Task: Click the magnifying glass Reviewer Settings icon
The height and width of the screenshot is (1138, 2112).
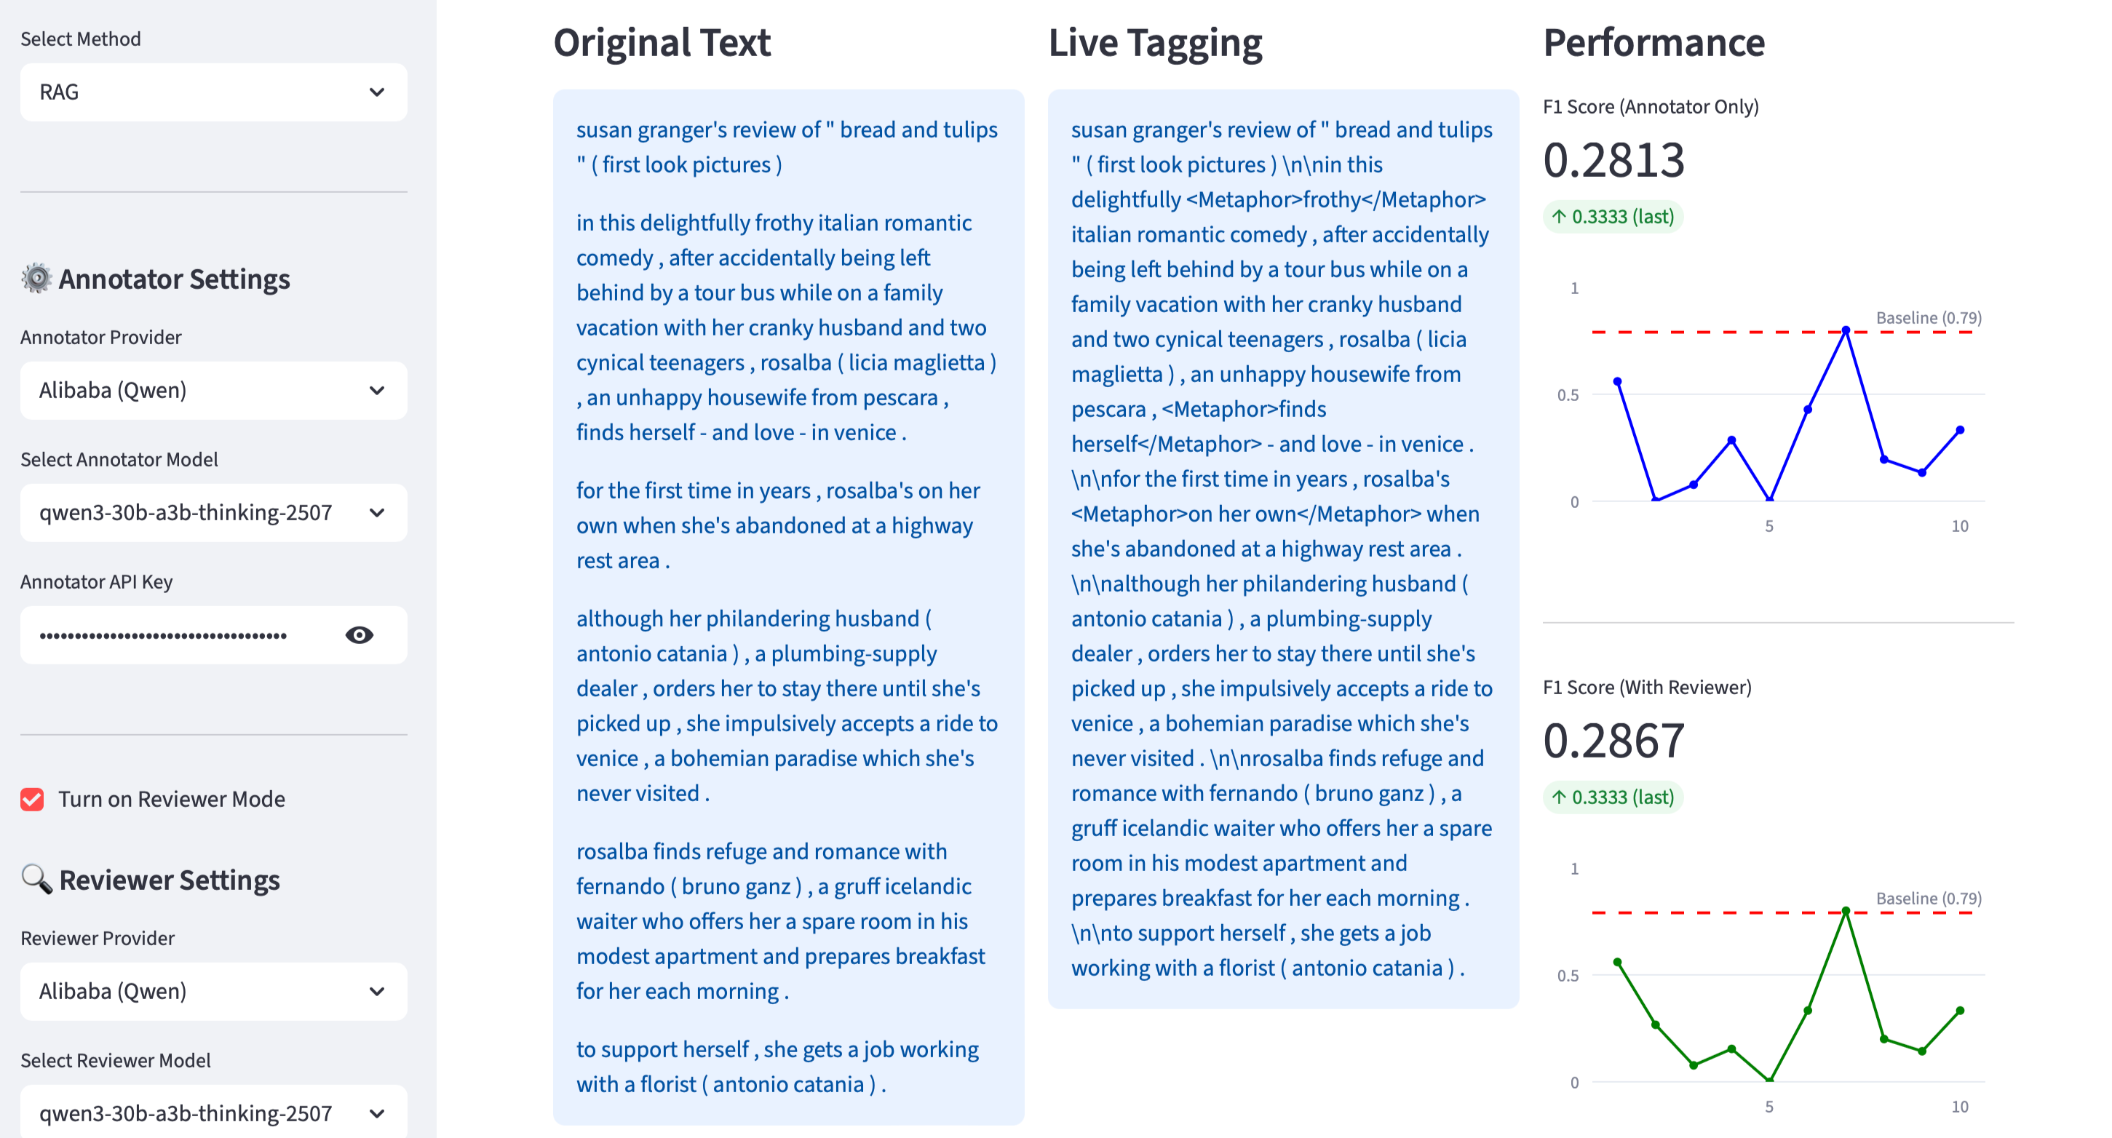Action: (x=36, y=880)
